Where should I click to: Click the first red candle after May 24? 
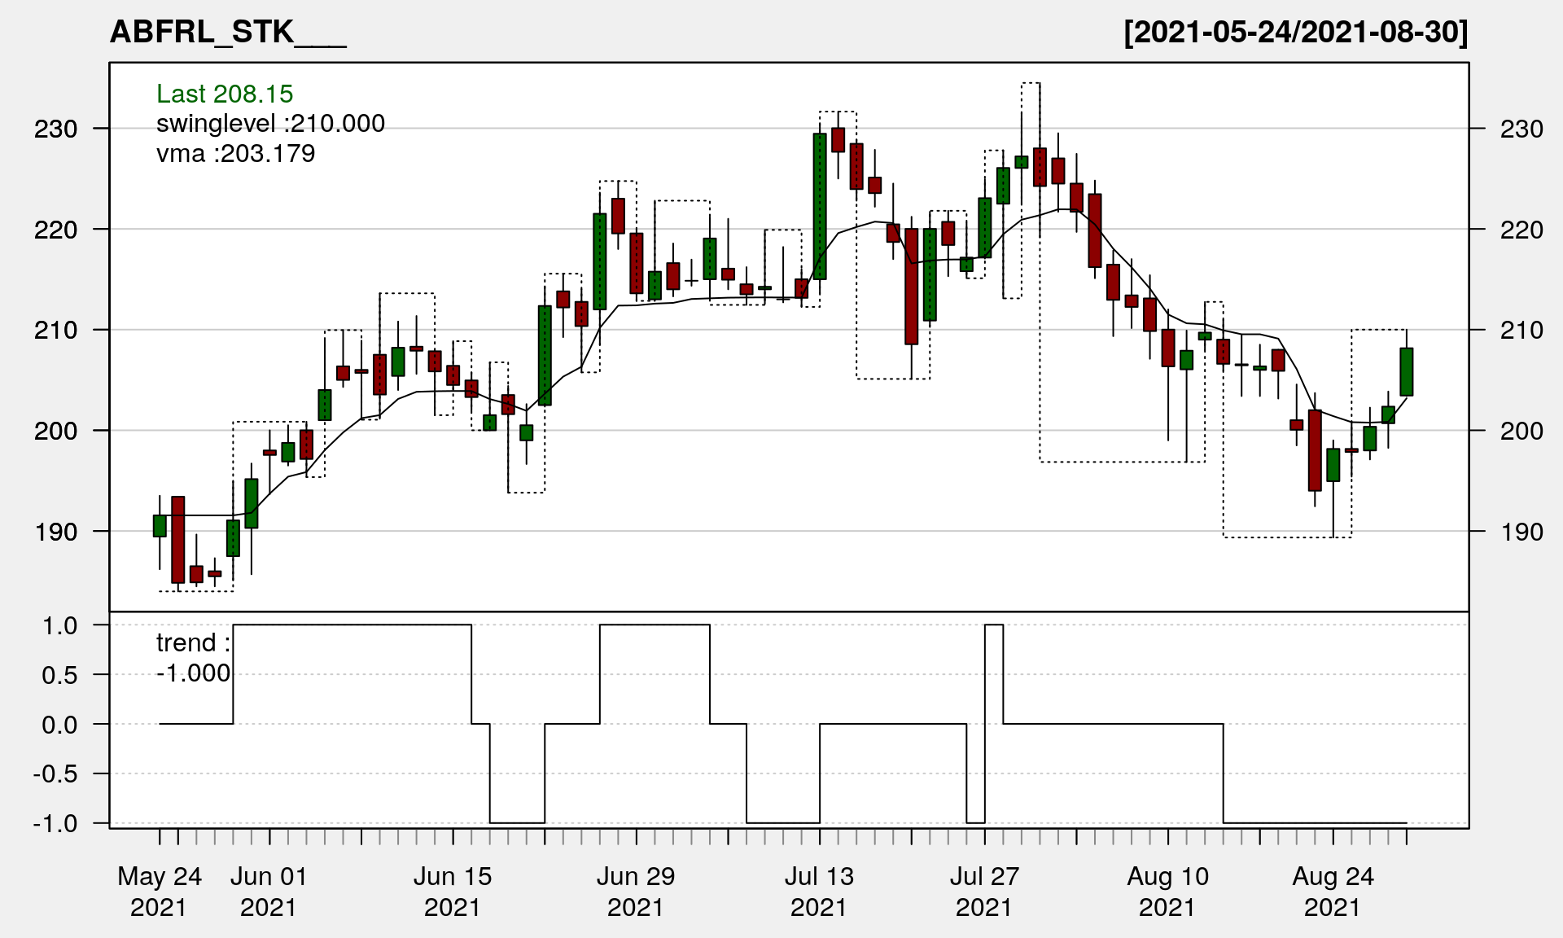pos(177,539)
